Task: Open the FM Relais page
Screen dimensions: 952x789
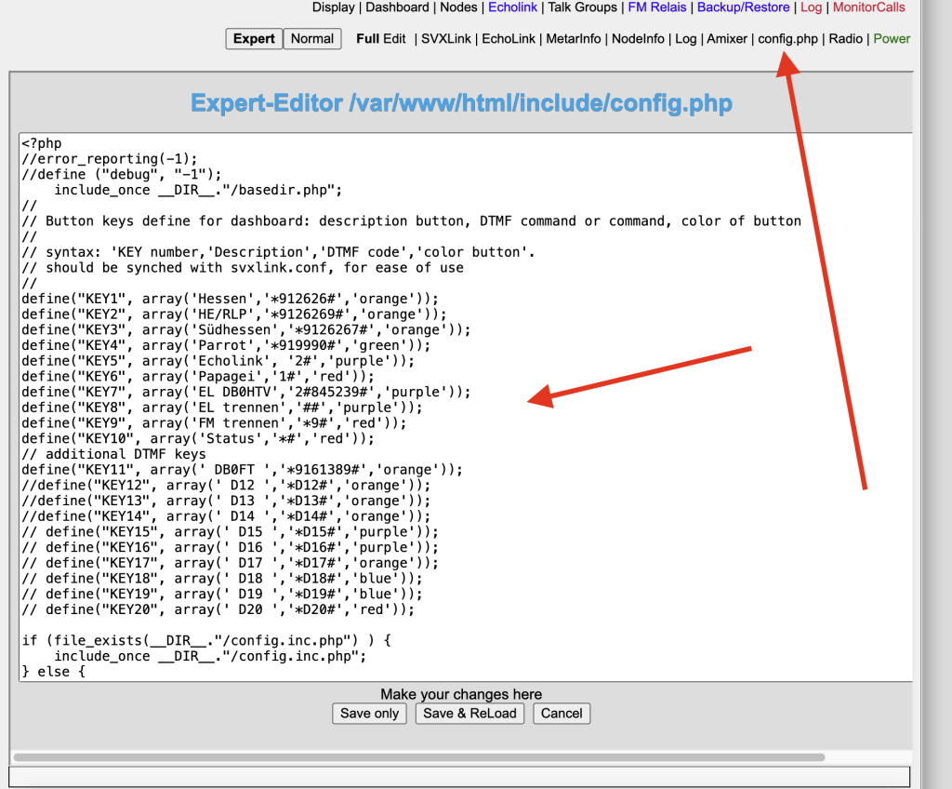Action: [x=656, y=7]
